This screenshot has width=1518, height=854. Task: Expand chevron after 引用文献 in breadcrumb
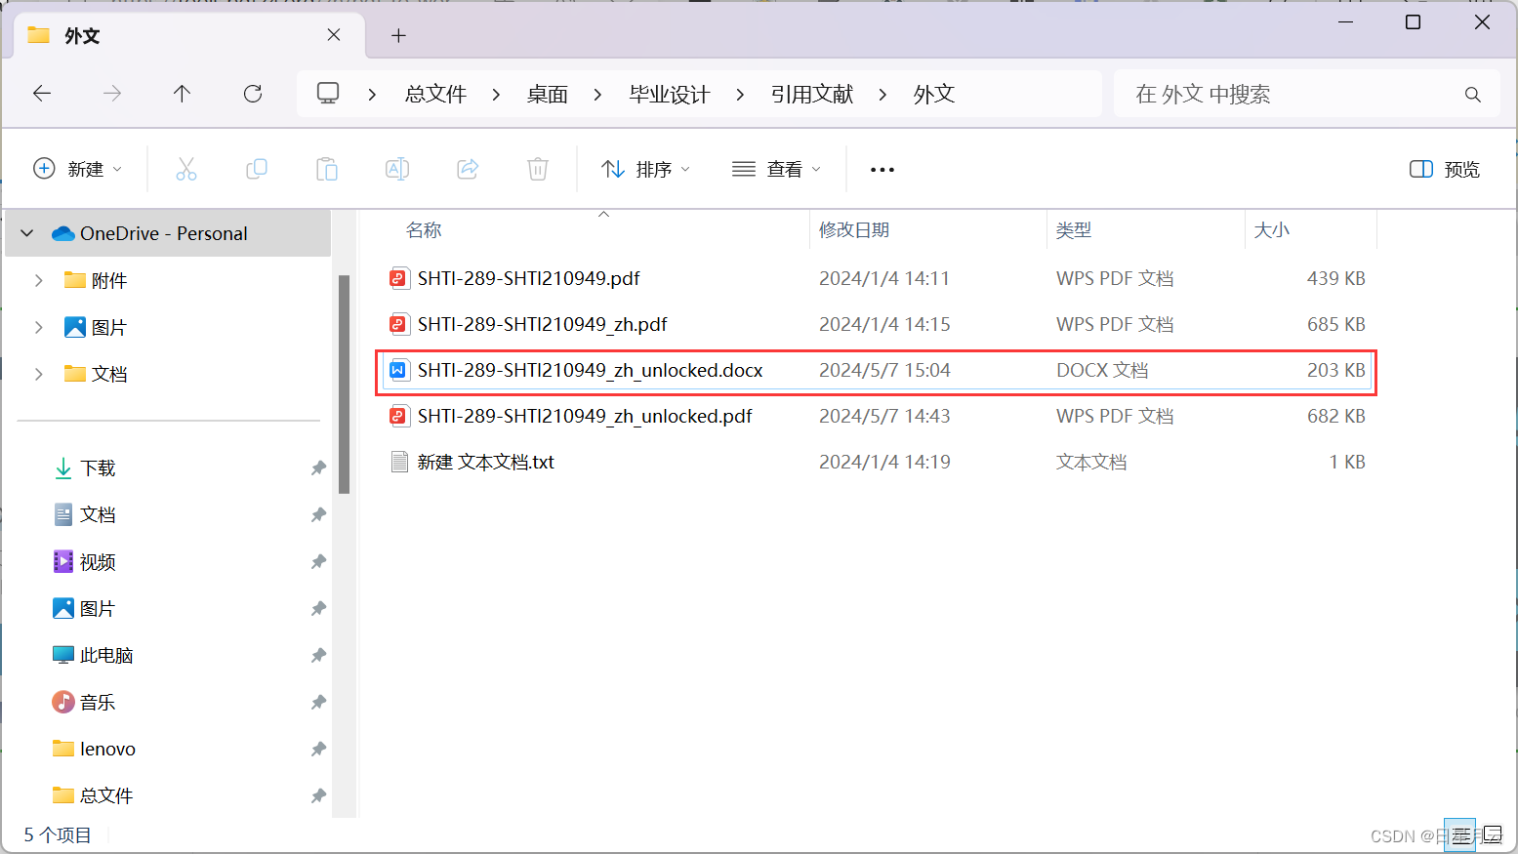tap(882, 95)
